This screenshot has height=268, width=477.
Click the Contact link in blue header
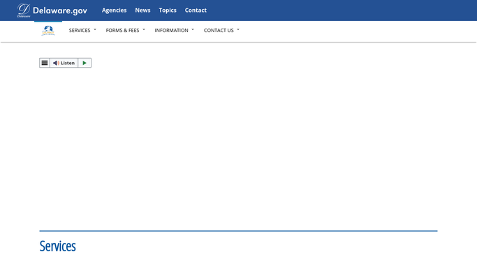[196, 10]
